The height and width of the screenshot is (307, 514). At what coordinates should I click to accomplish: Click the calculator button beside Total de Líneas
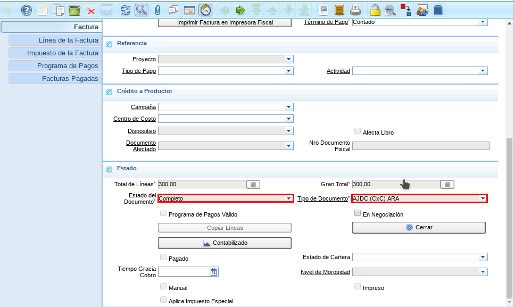coord(253,185)
